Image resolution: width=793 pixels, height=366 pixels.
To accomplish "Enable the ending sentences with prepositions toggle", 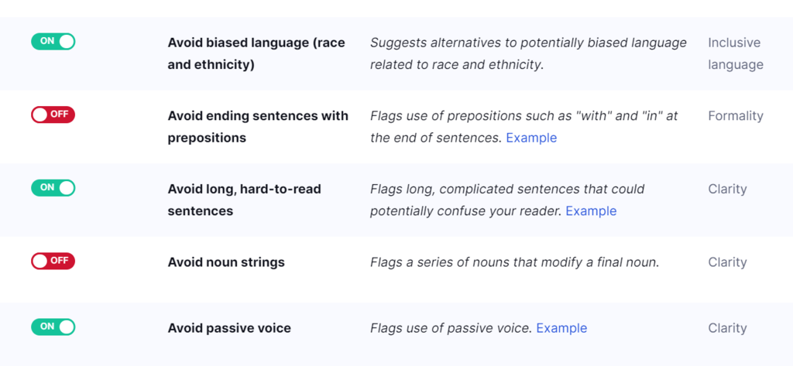I will [x=53, y=115].
